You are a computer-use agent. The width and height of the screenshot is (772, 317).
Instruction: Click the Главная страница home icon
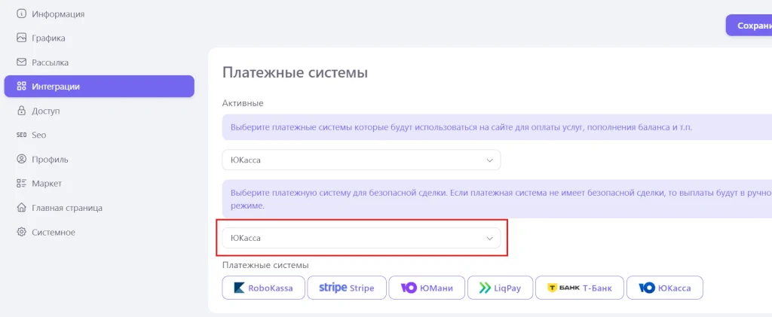22,207
